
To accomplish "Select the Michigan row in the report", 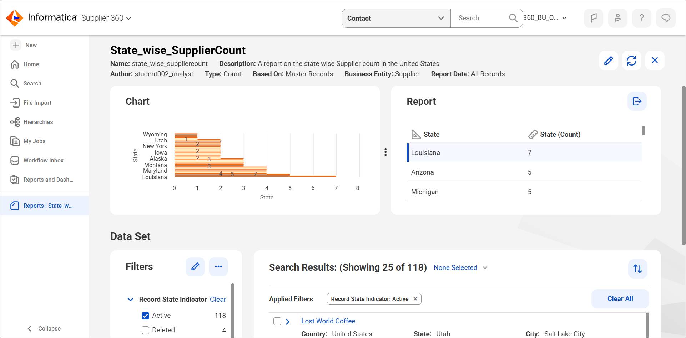I will (x=524, y=192).
